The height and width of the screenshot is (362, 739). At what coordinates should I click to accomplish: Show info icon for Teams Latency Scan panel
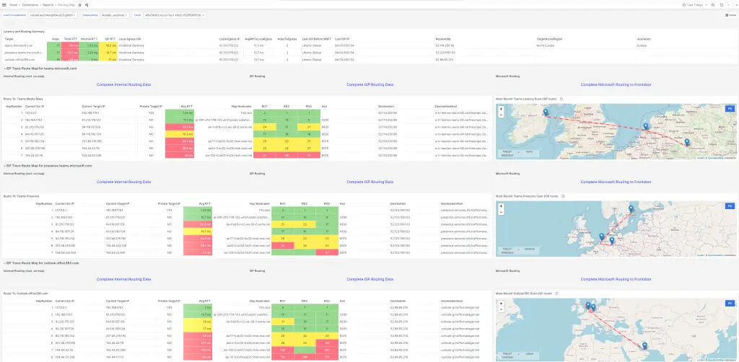(561, 99)
